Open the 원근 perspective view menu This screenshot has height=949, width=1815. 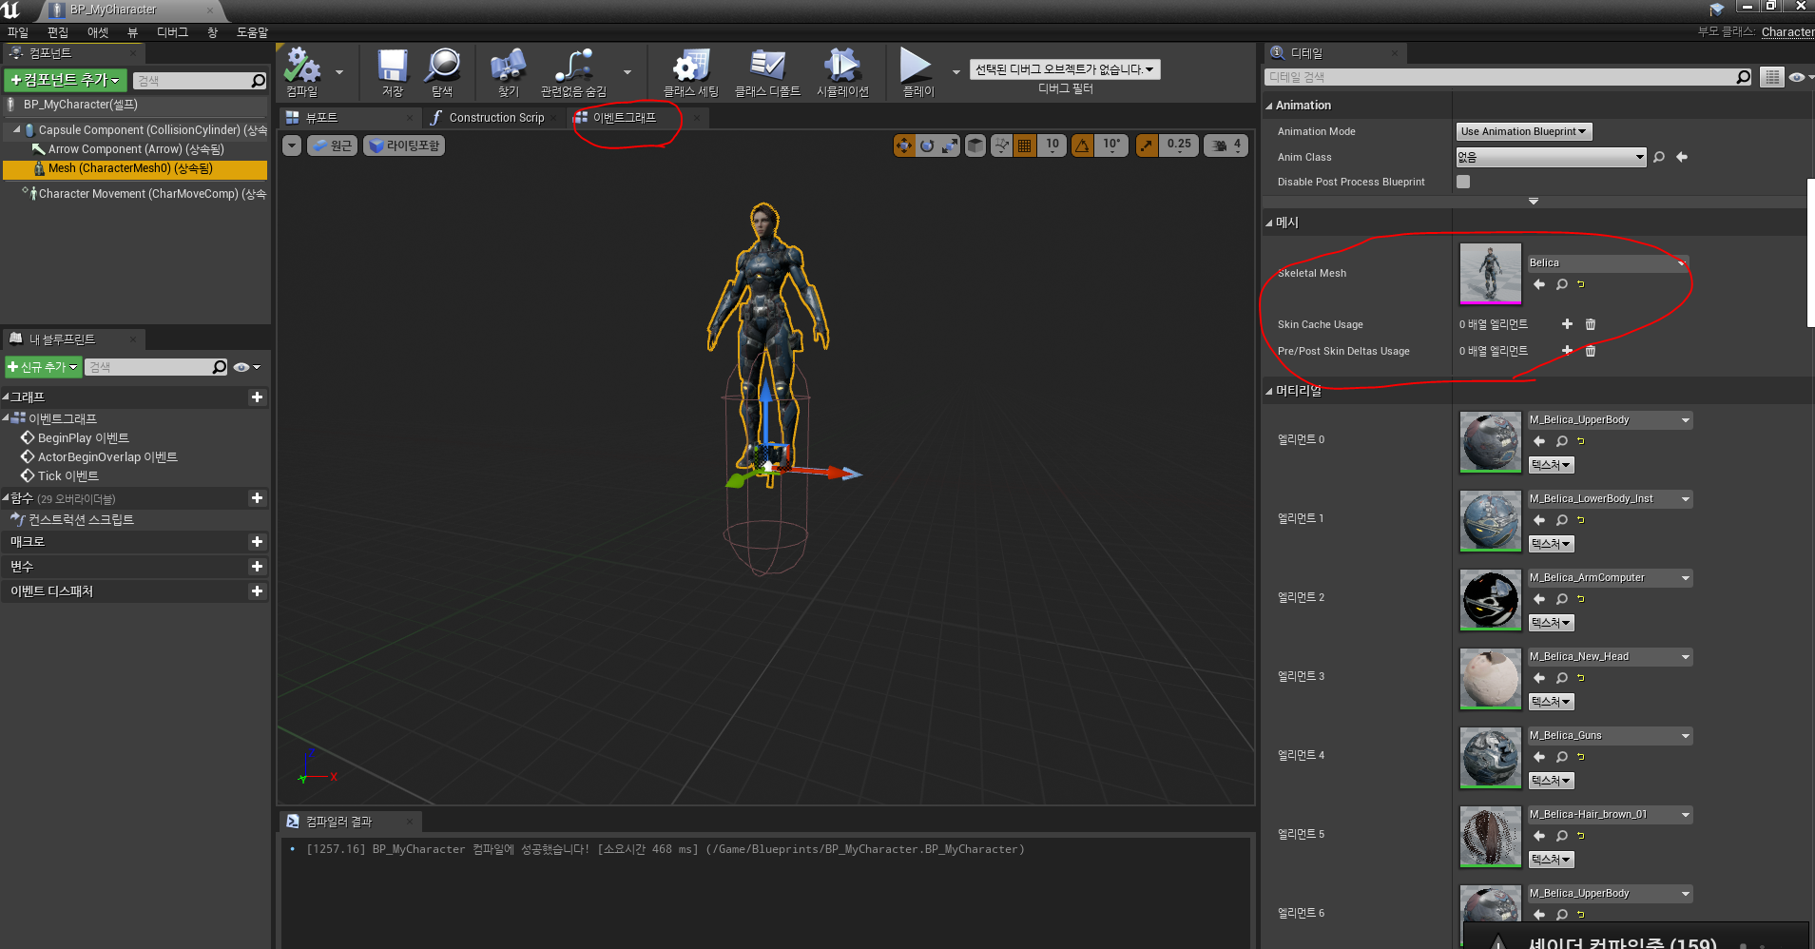click(x=333, y=145)
